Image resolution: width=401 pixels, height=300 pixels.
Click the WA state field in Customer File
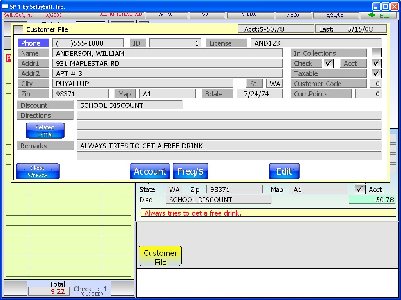coord(275,84)
